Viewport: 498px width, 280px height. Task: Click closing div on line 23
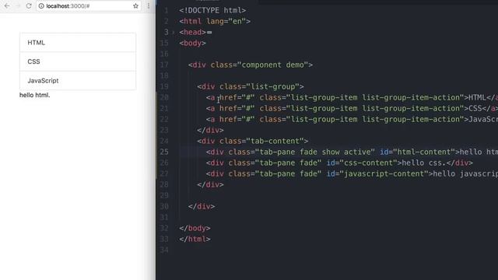210,130
